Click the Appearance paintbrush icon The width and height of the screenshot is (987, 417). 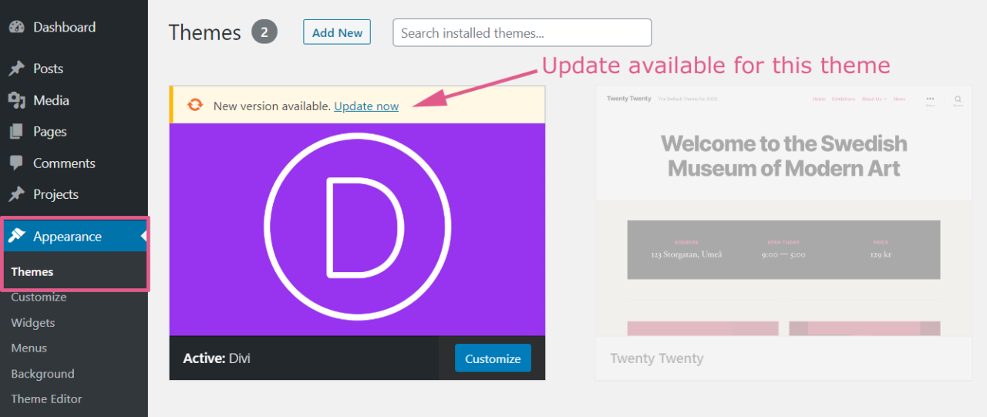17,236
